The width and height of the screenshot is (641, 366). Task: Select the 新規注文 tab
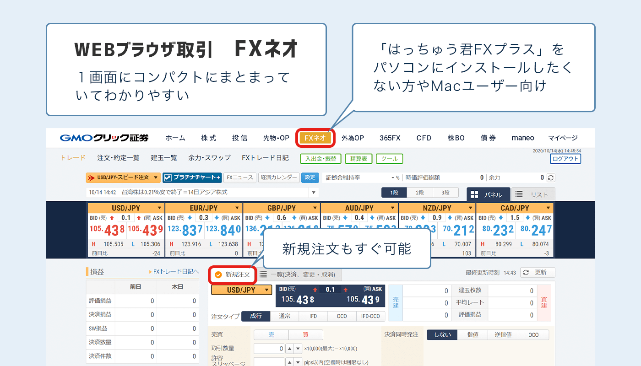232,274
